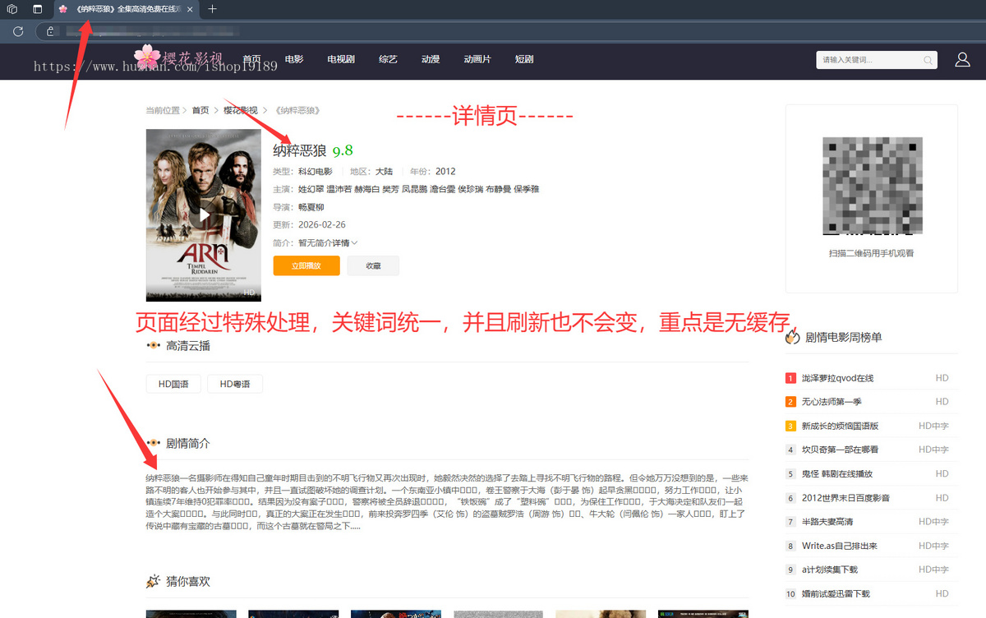Image resolution: width=986 pixels, height=618 pixels.
Task: Open the 动漫 navigation item
Action: 431,59
